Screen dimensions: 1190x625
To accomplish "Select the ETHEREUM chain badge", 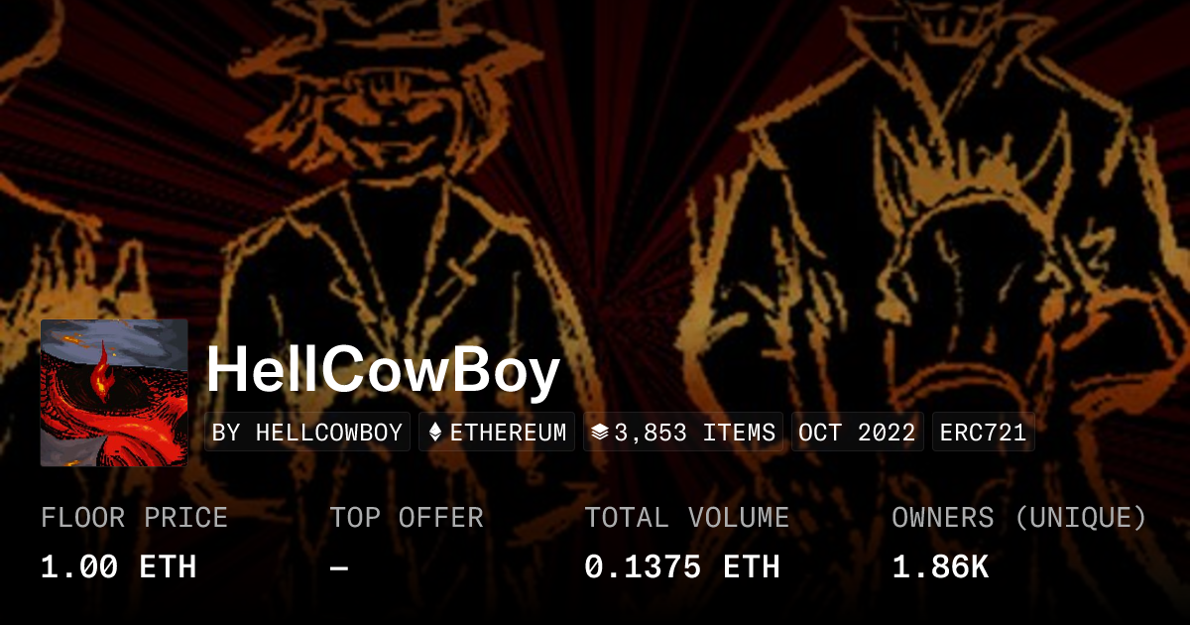I will (x=498, y=433).
